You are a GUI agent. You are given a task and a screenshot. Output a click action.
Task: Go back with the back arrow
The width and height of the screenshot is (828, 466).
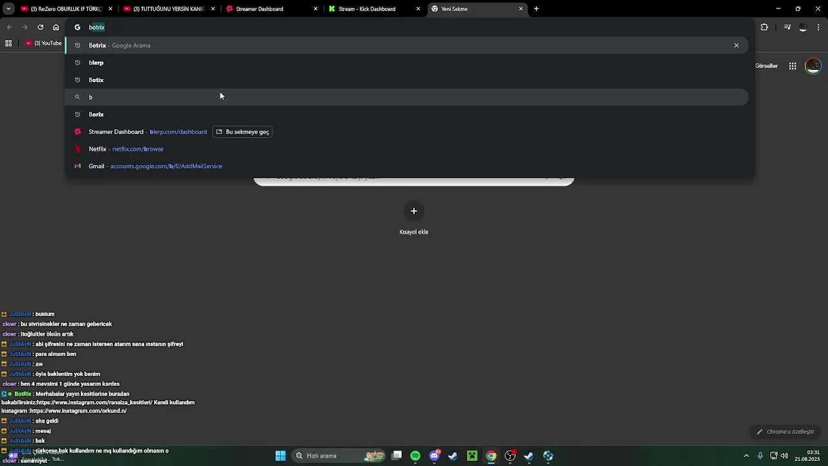click(9, 27)
